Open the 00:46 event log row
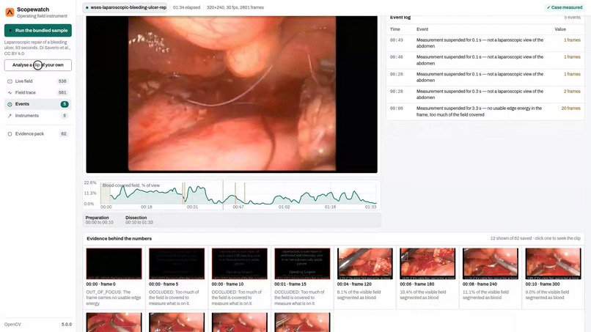 point(485,60)
